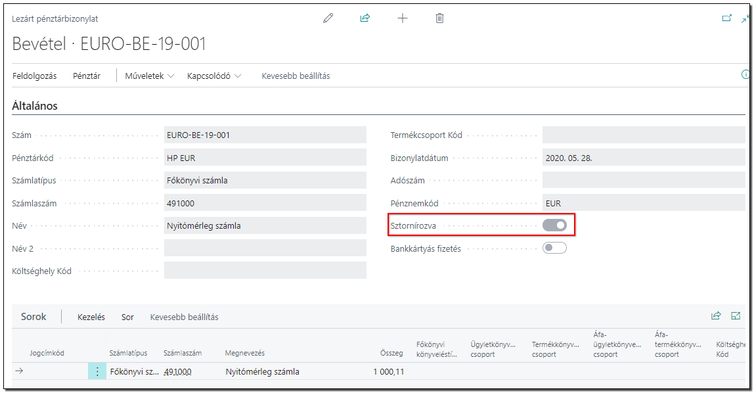The height and width of the screenshot is (393, 754).
Task: Click the row selector arrow
Action: 19,371
